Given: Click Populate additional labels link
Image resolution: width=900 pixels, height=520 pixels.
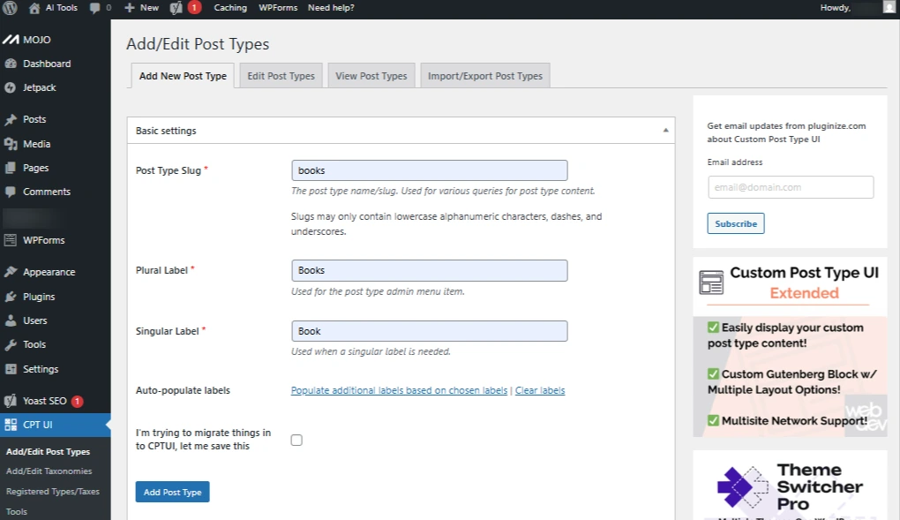Looking at the screenshot, I should pyautogui.click(x=399, y=390).
